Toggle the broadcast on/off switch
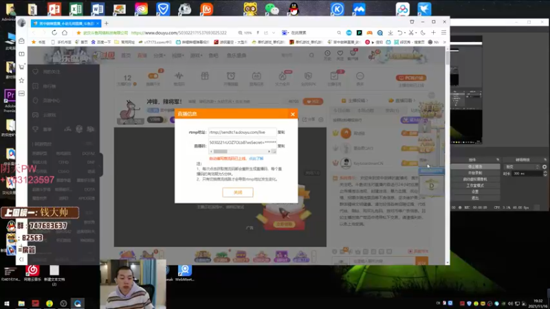This screenshot has width=550, height=309. pyautogui.click(x=153, y=76)
